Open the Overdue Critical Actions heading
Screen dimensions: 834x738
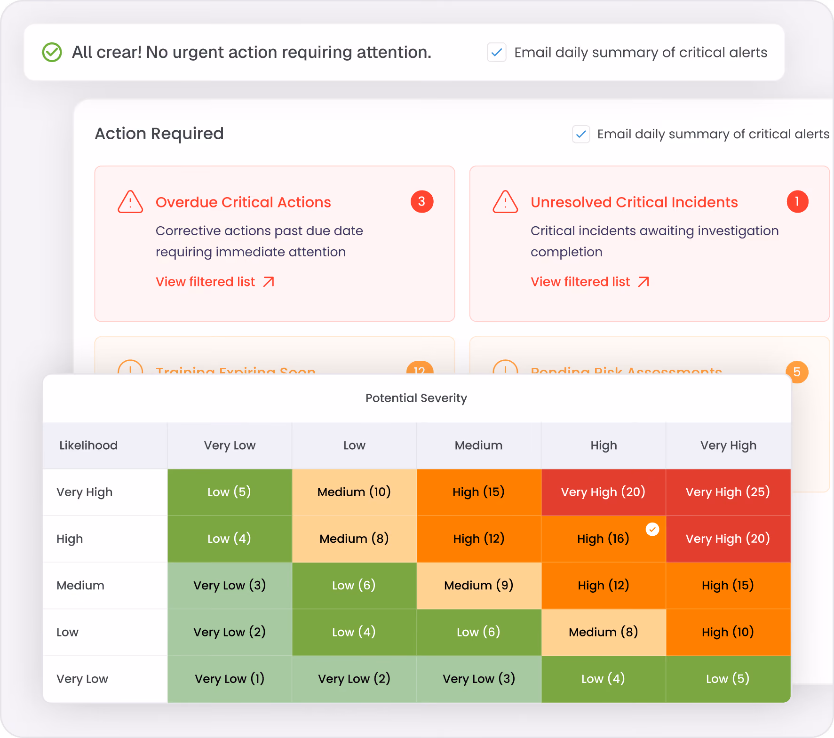(243, 202)
